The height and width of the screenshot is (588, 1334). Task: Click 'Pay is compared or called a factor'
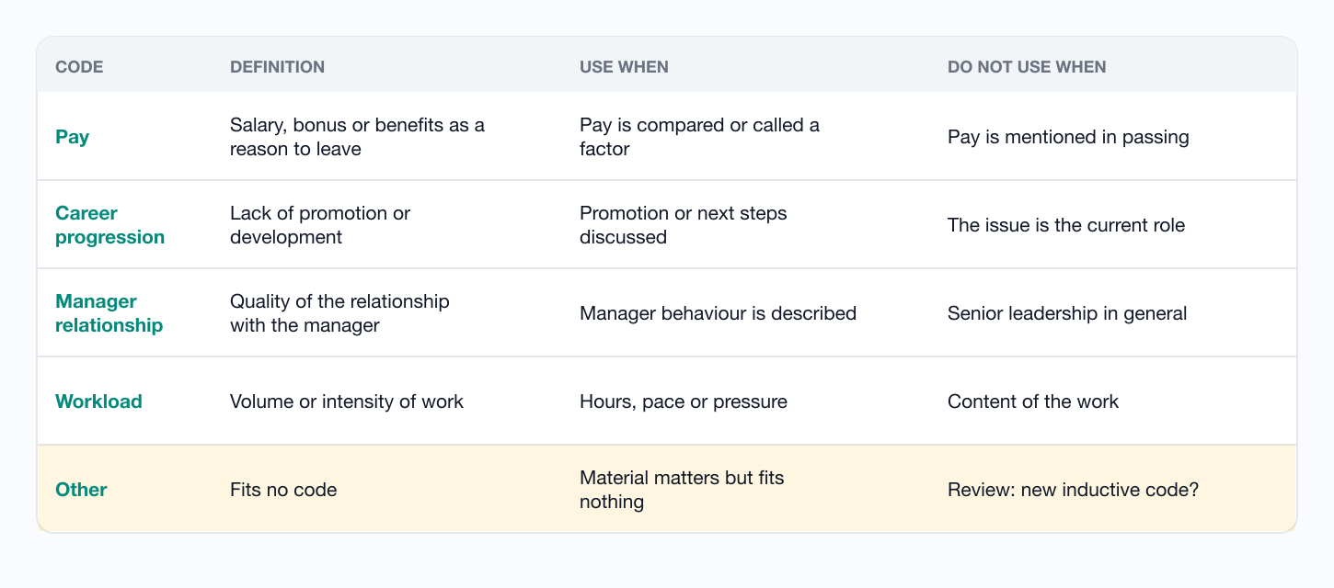pos(699,137)
